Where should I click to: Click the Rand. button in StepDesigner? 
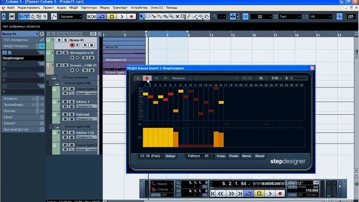pyautogui.click(x=247, y=156)
